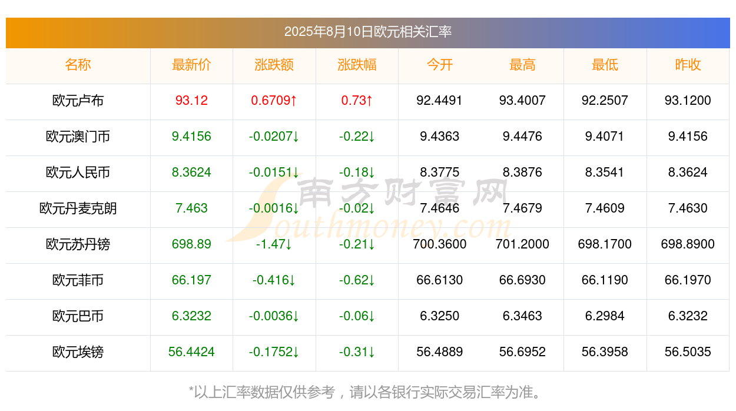The width and height of the screenshot is (736, 411).
Task: Select the change percent -0.31↓
Action: 357,352
